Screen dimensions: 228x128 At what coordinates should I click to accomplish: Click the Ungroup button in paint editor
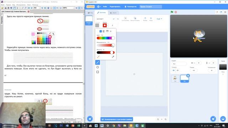135,19
